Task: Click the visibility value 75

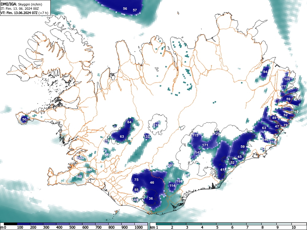Action: [137, 180]
